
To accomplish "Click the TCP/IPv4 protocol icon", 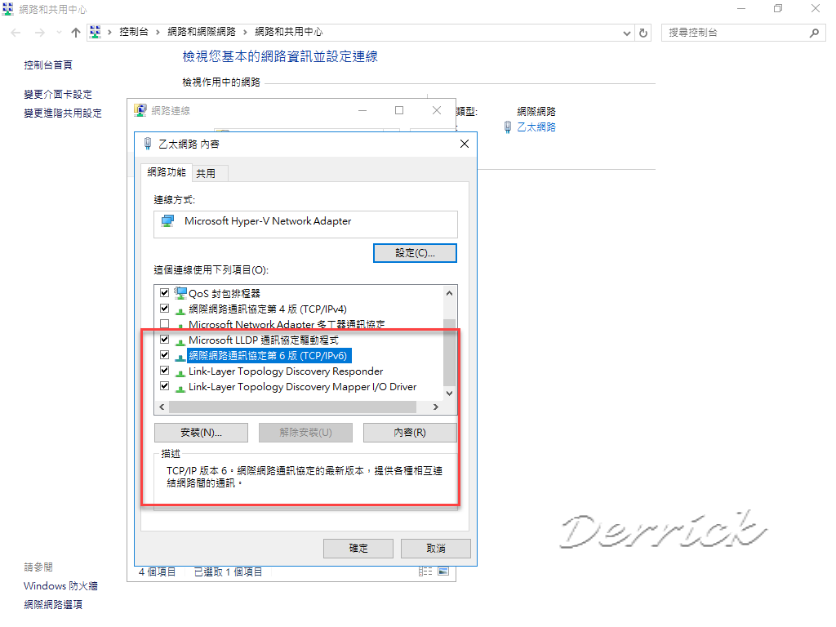I will [x=180, y=309].
